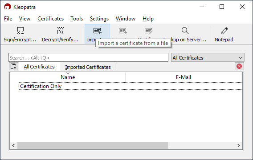Image resolution: width=253 pixels, height=160 pixels.
Task: Open the Help menu
Action: [148, 19]
